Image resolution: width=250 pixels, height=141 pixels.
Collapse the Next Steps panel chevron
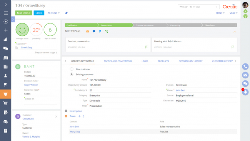pos(235,32)
